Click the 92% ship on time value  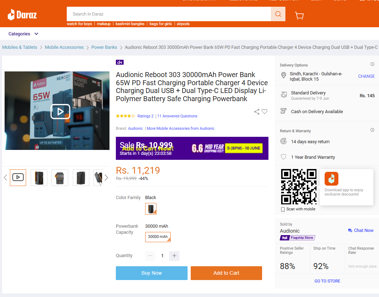(x=321, y=266)
